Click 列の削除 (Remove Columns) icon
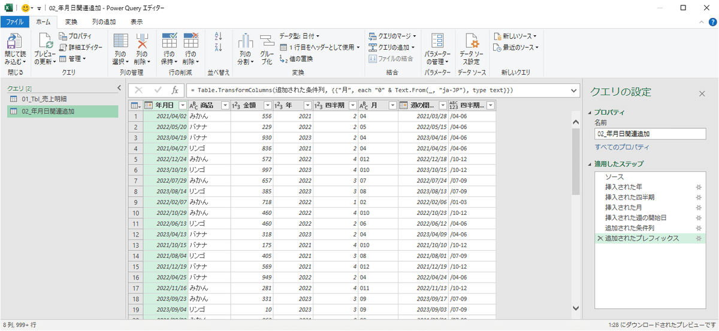Screen dimensions: 719x331 [x=141, y=41]
